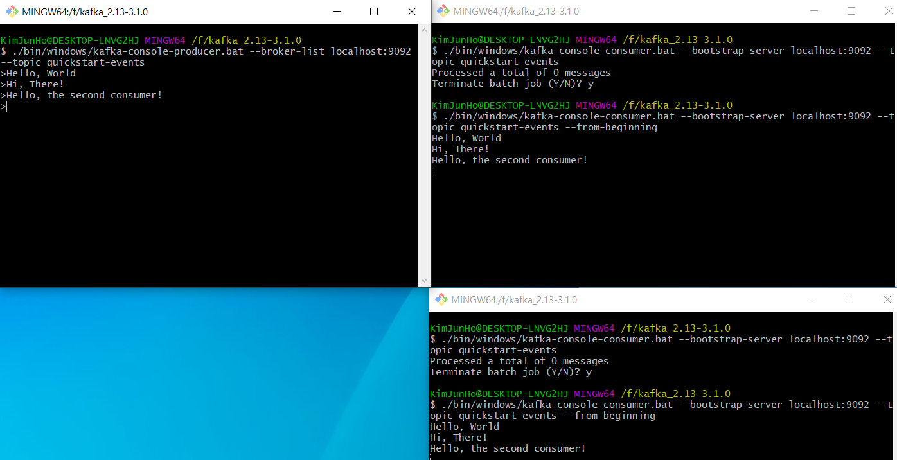Click the Git Bash icon in the producer window title bar
Image resolution: width=897 pixels, height=460 pixels.
(12, 12)
